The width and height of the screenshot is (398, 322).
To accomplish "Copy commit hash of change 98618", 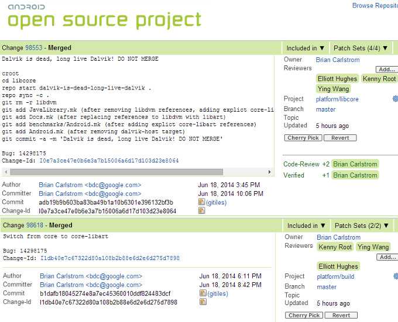I will point(203,293).
